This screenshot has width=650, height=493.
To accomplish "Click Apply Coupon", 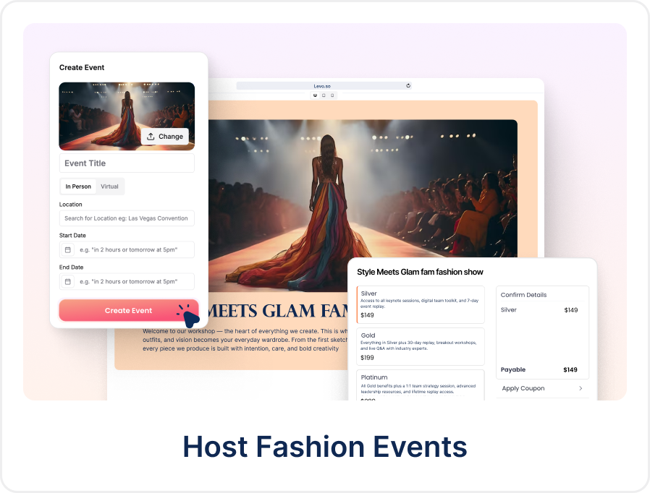I will 523,388.
